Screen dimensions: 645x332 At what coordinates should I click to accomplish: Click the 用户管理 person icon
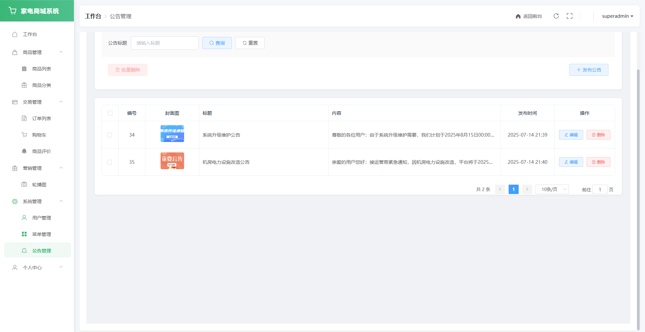(x=24, y=218)
